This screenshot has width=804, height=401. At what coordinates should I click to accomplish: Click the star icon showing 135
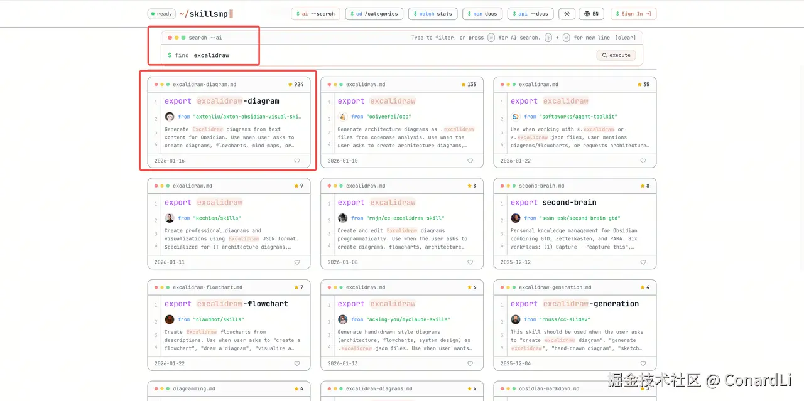(x=463, y=84)
